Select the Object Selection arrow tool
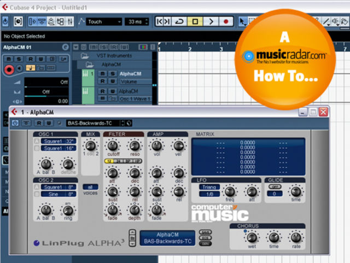The image size is (350, 263). 242,22
